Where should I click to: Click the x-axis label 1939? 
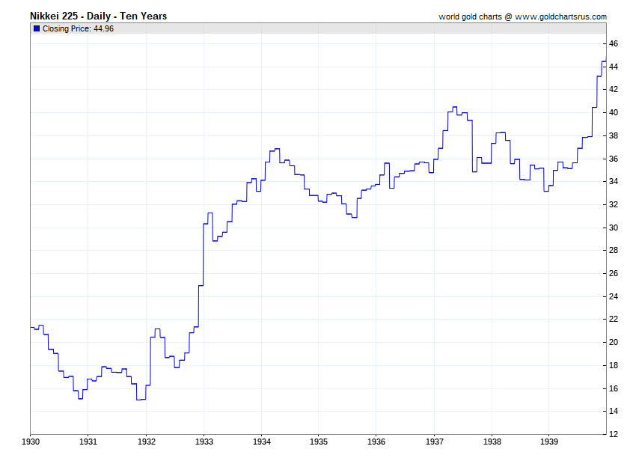548,442
